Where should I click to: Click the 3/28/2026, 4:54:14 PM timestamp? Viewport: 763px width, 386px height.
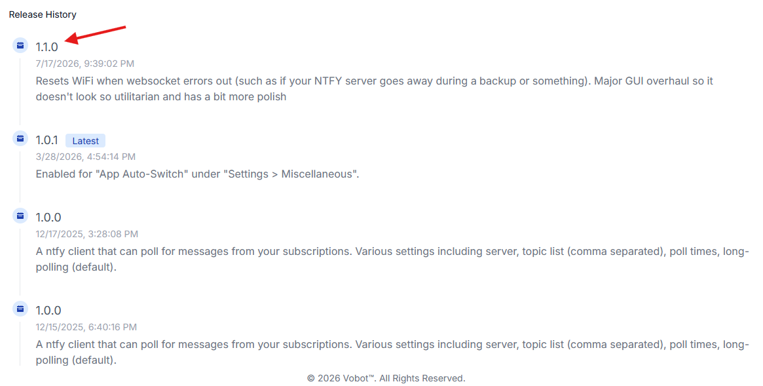tap(86, 157)
